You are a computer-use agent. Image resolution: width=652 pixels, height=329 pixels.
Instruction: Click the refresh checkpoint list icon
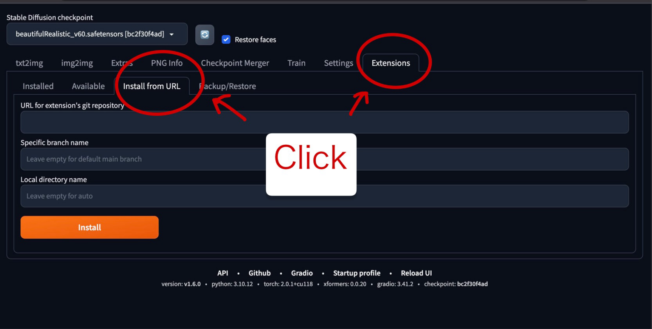(x=205, y=35)
